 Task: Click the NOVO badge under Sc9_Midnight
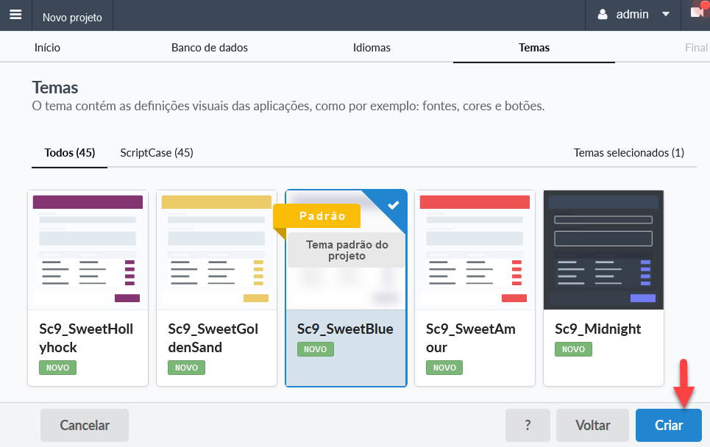coord(573,349)
